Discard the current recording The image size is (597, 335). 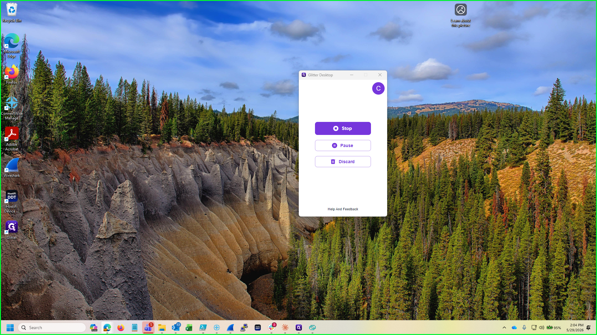[343, 162]
